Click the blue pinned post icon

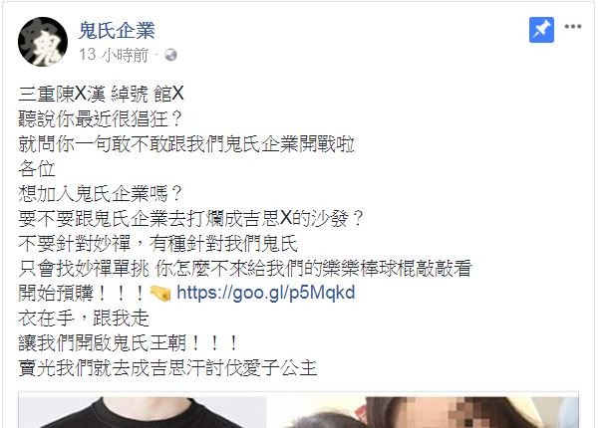tap(541, 30)
